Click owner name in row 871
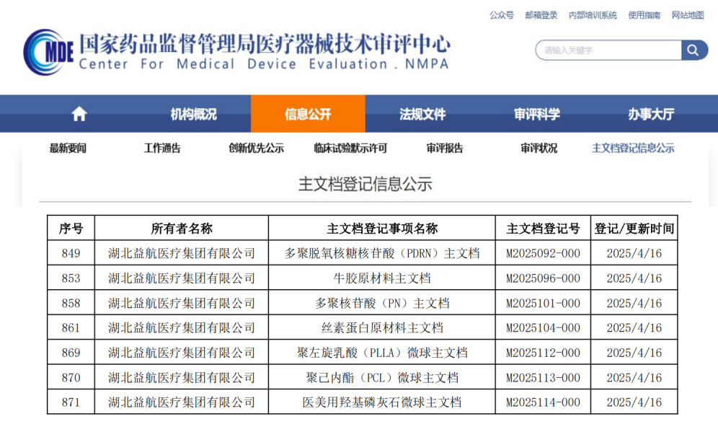718x437 pixels. coord(182,402)
